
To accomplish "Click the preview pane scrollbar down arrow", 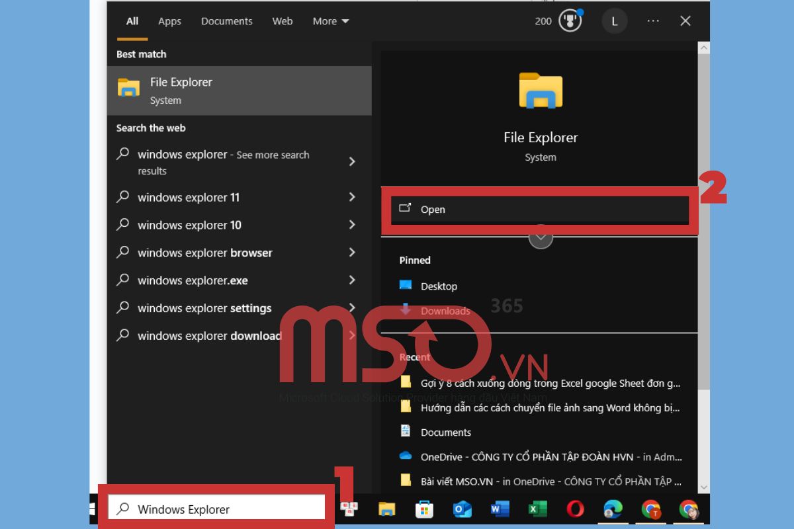I will click(704, 487).
